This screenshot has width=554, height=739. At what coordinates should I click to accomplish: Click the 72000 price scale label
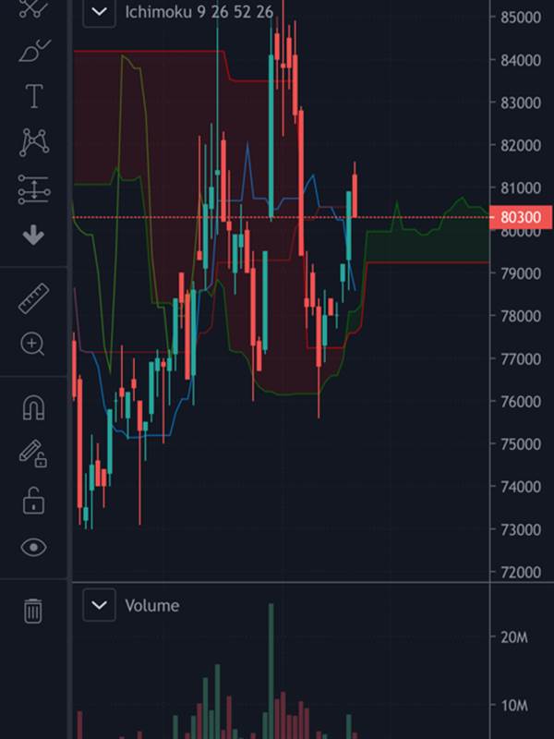point(521,572)
